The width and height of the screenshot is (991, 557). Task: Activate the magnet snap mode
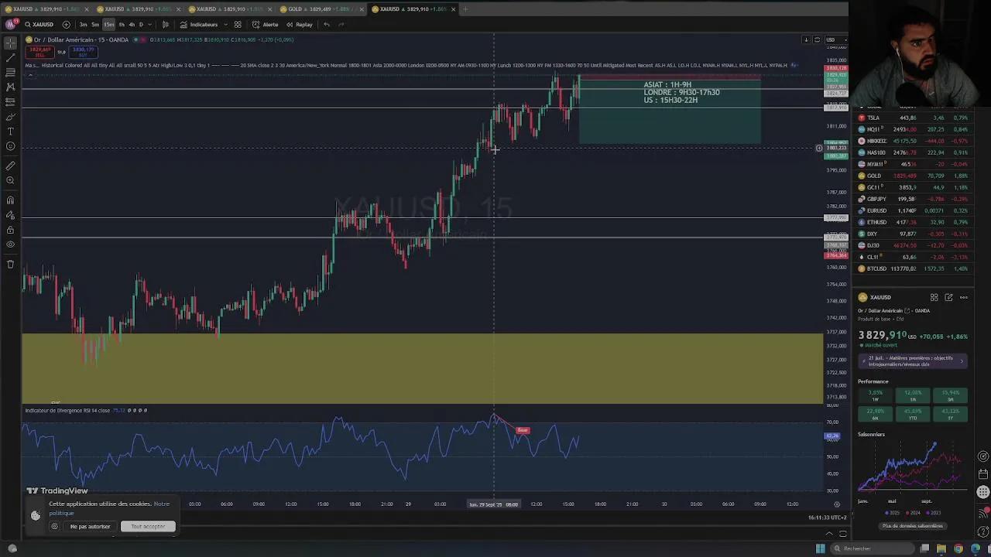[x=10, y=200]
